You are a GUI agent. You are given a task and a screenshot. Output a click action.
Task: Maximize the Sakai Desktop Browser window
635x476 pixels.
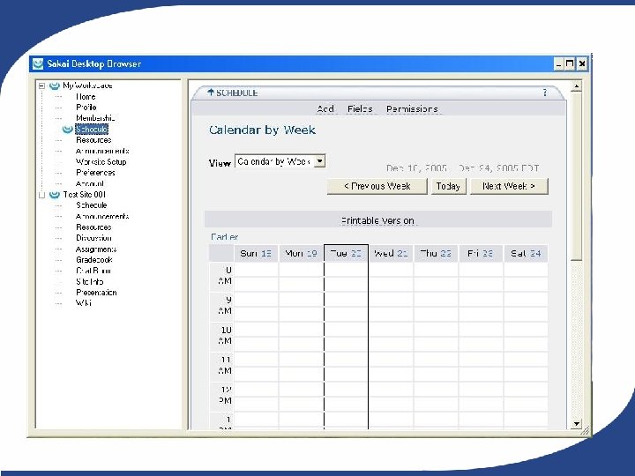pos(570,63)
